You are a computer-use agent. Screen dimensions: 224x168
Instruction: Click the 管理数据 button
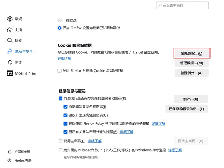pyautogui.click(x=192, y=63)
